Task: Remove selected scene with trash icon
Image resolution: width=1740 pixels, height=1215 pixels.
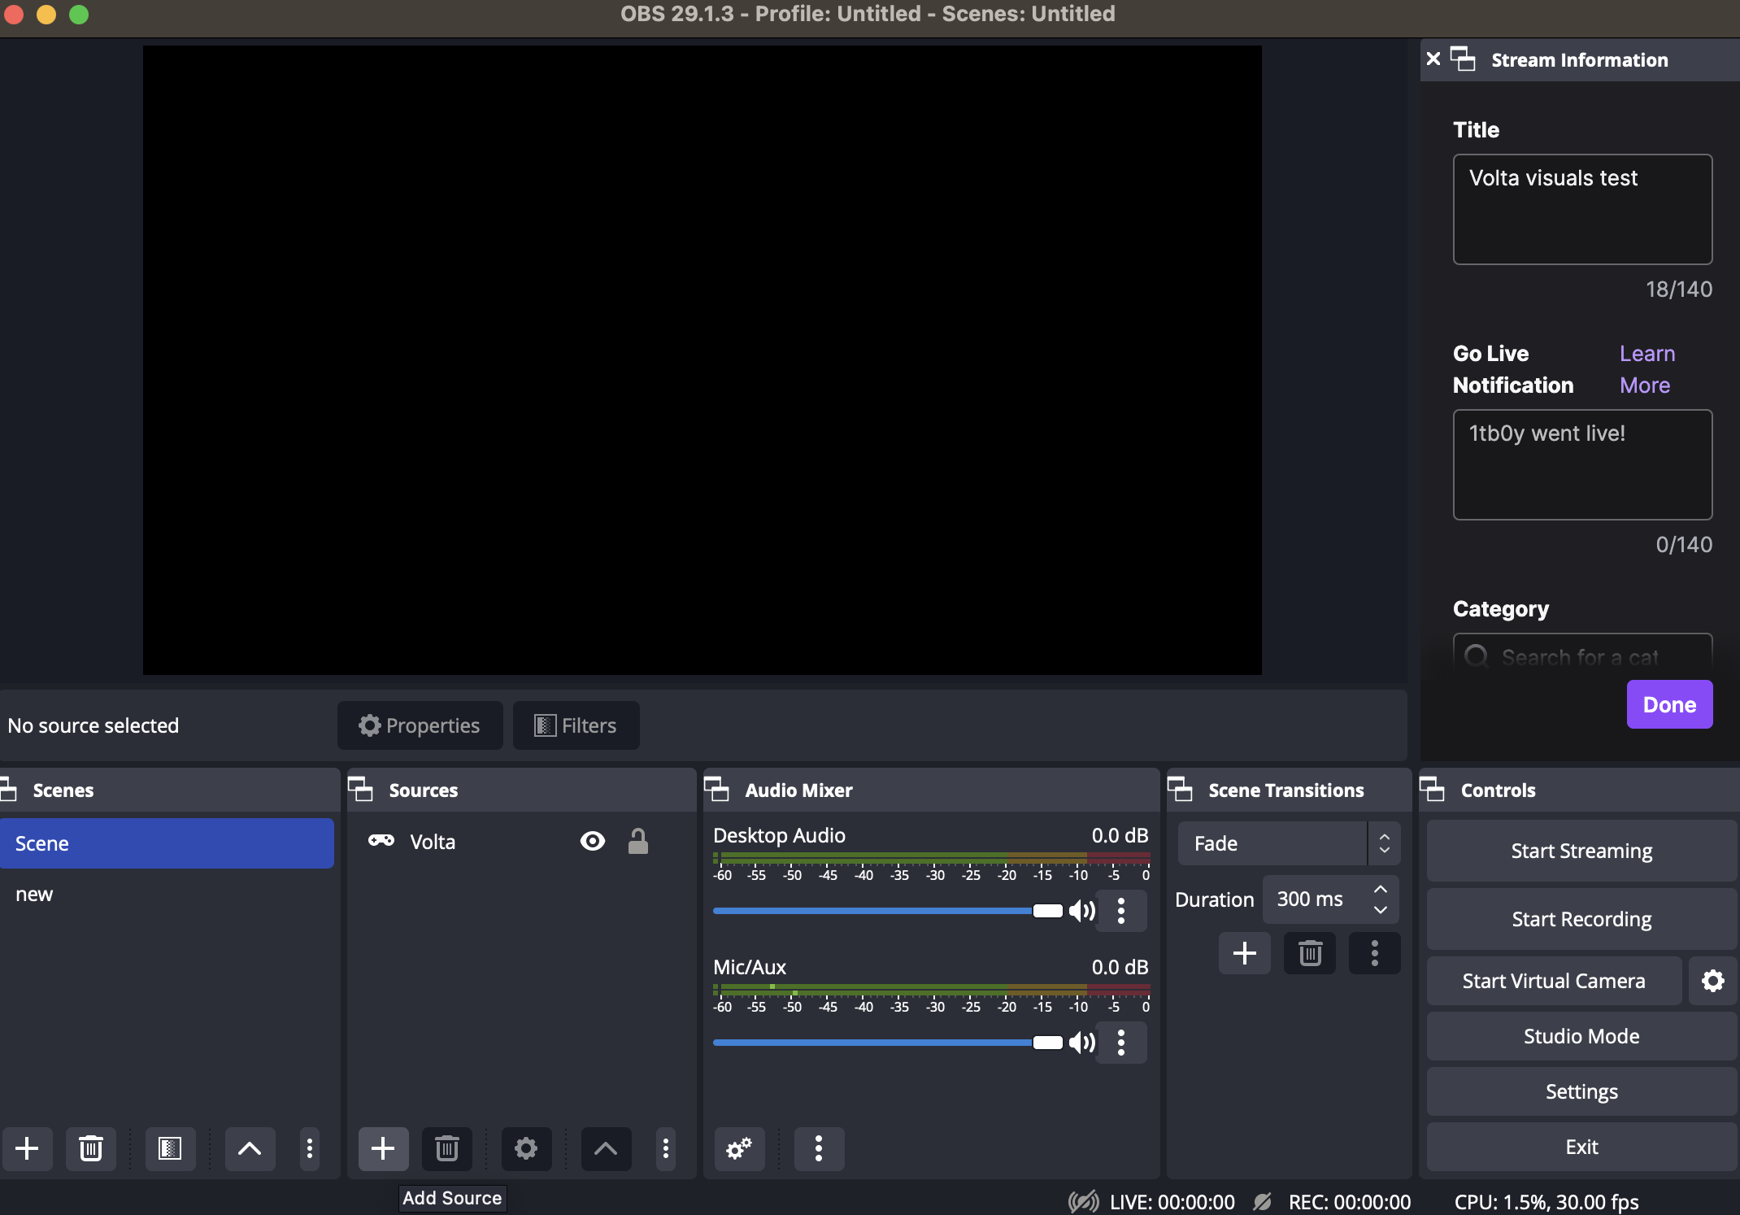Action: (x=90, y=1148)
